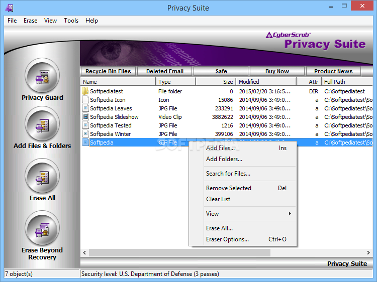The height and width of the screenshot is (282, 377).
Task: Click the Softpedia Winter file icon
Action: pyautogui.click(x=85, y=134)
